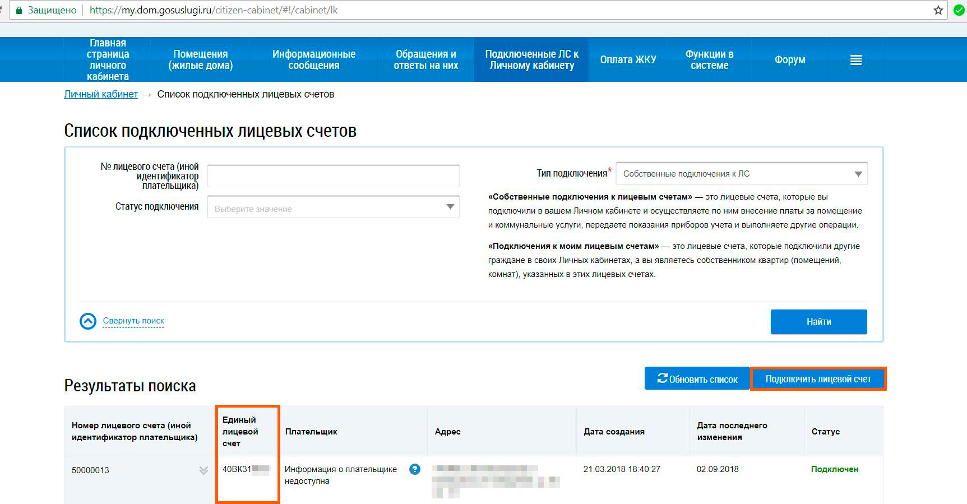
Task: Click the browser address bar URL
Action: (x=214, y=10)
